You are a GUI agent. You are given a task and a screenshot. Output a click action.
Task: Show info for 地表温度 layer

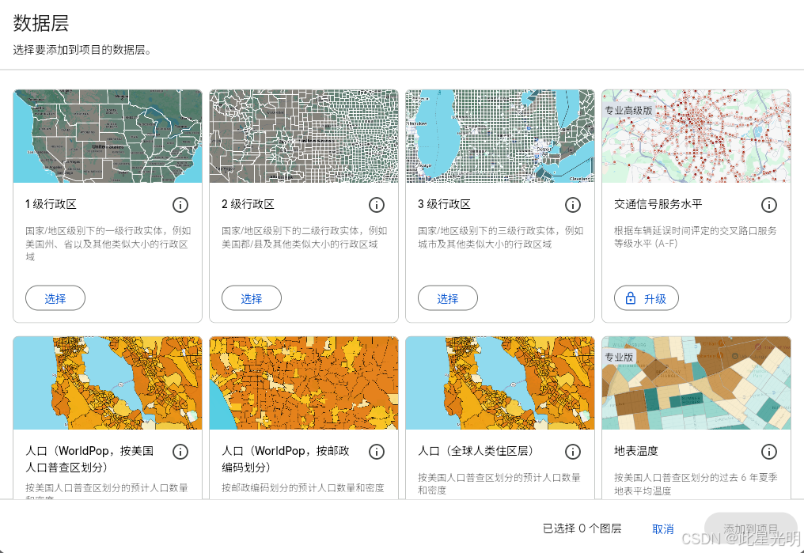pyautogui.click(x=768, y=452)
